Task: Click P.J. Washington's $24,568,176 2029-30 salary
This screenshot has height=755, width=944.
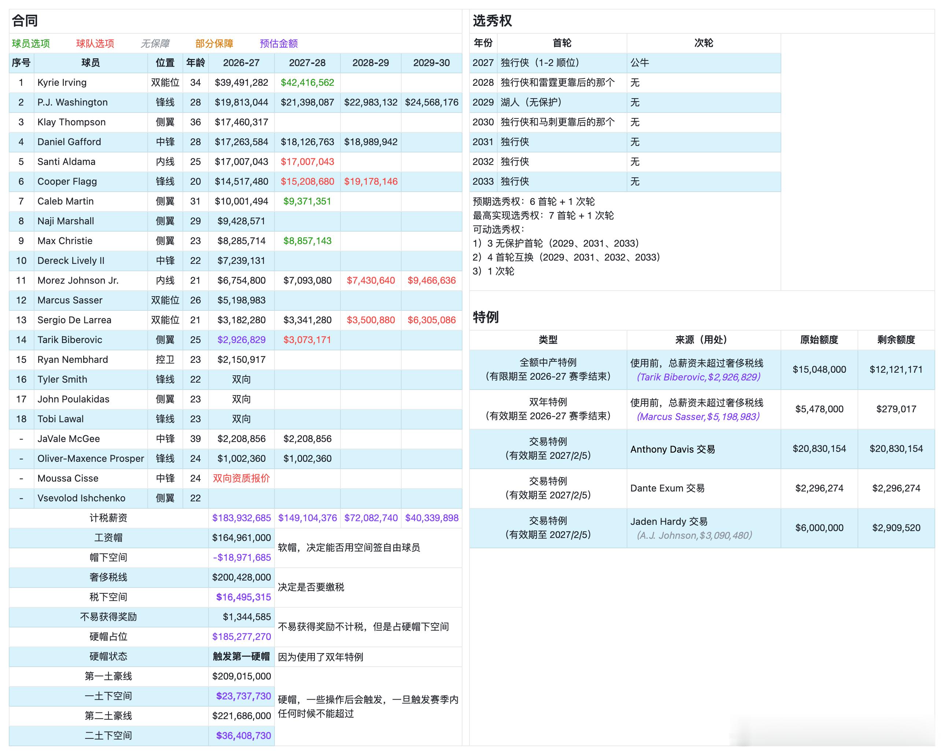Action: pos(431,102)
